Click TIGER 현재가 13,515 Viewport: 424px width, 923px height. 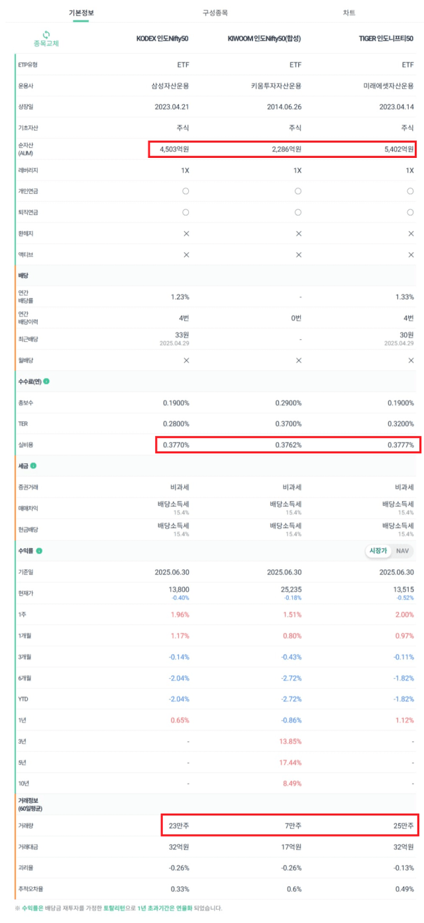pos(404,589)
